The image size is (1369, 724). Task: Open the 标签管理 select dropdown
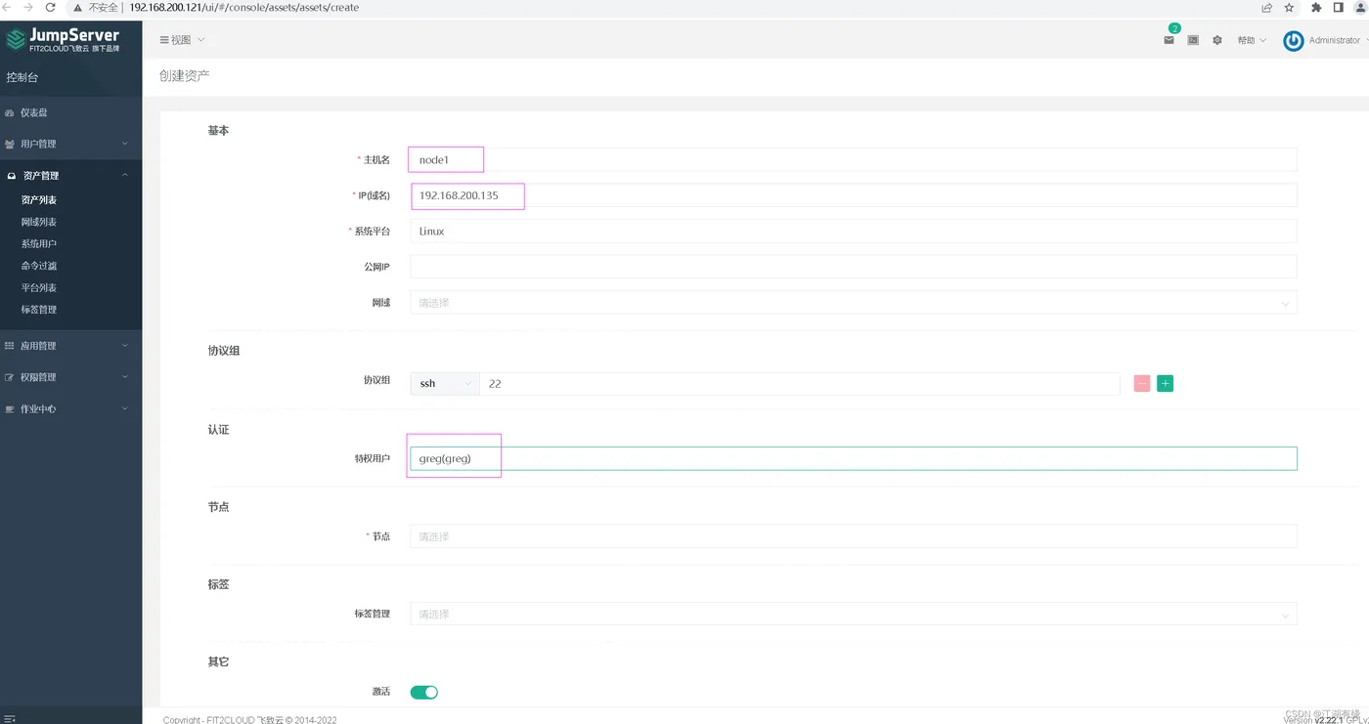(853, 614)
